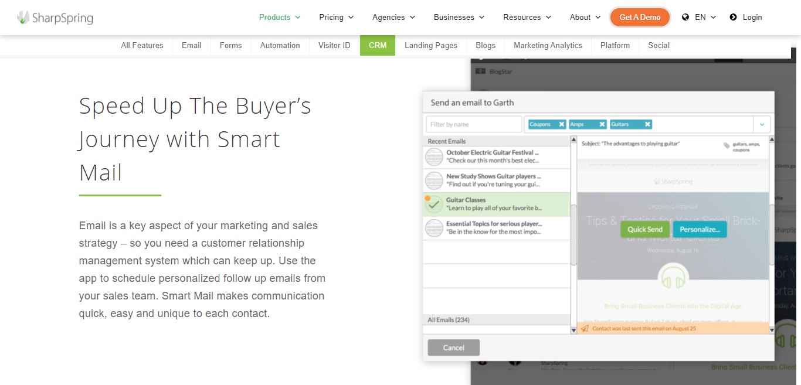Click the Quick Send button
801x385 pixels.
tap(645, 229)
